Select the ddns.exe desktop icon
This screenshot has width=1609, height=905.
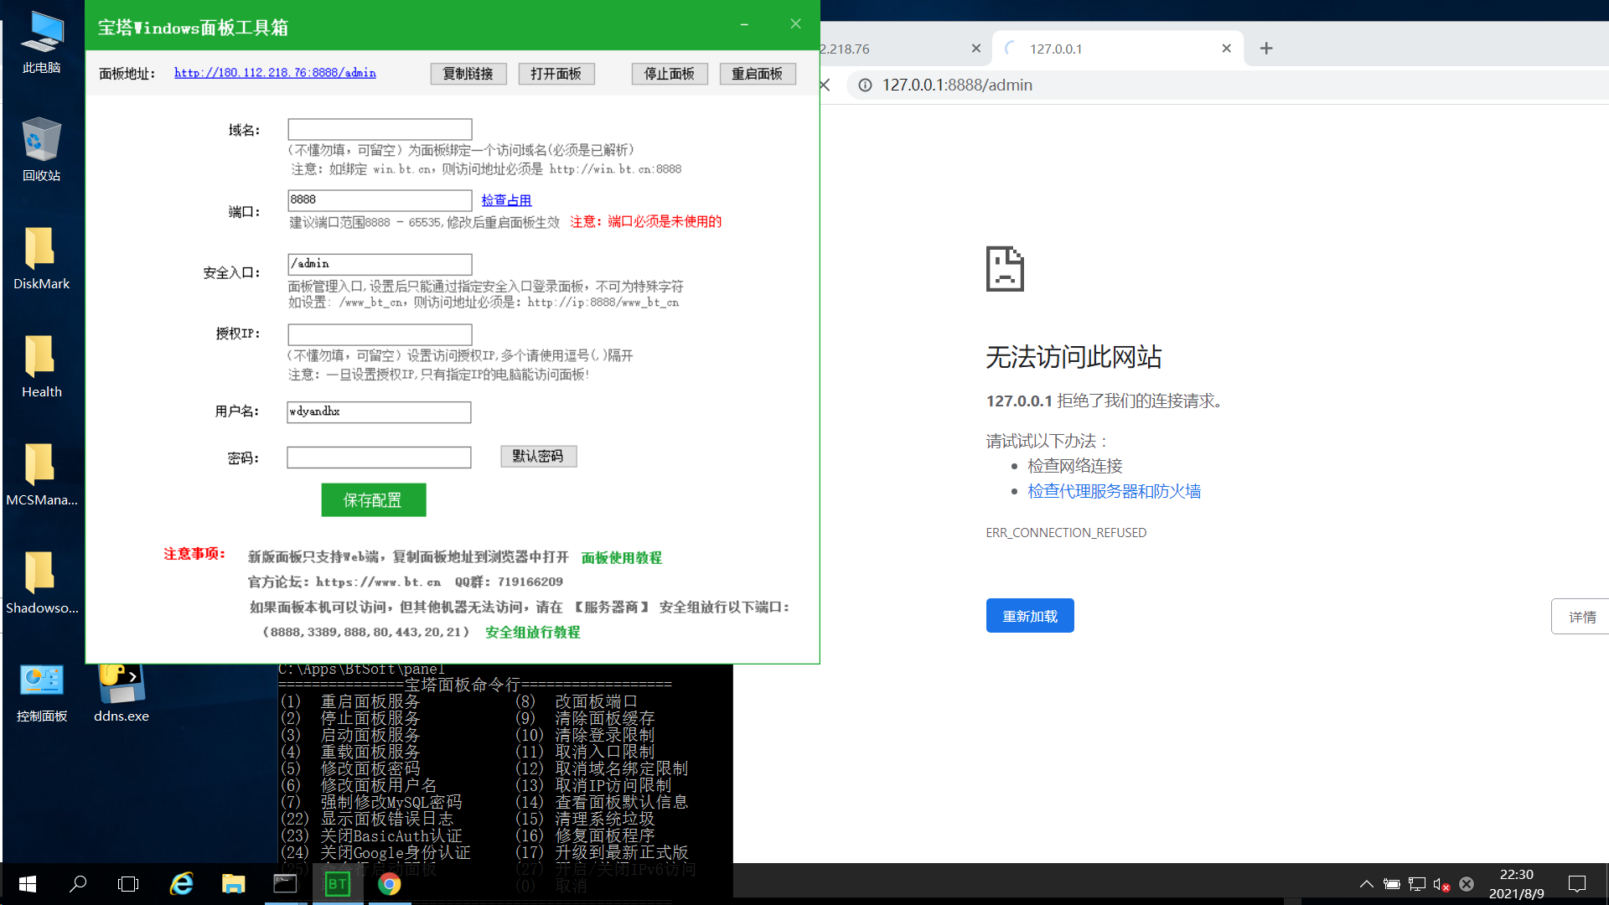coord(122,691)
